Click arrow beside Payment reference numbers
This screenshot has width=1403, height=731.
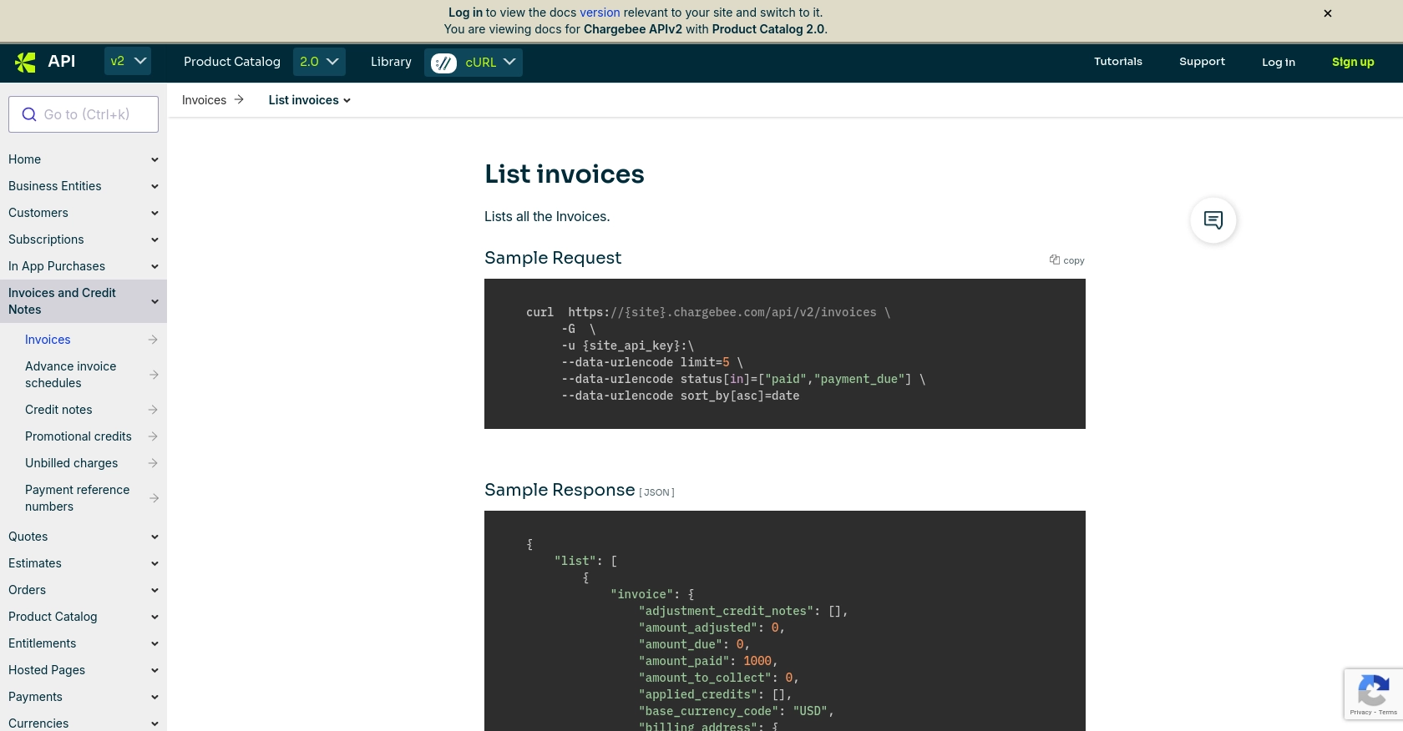click(x=153, y=498)
